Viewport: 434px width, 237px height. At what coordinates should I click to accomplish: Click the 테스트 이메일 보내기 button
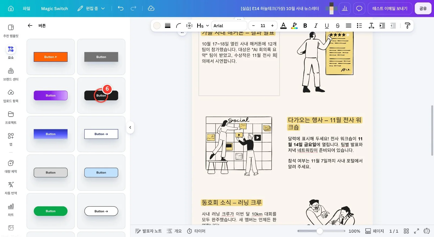[x=390, y=8]
